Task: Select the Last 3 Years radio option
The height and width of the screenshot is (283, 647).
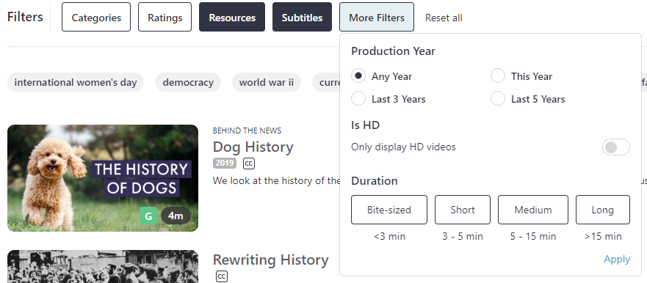Action: (358, 98)
